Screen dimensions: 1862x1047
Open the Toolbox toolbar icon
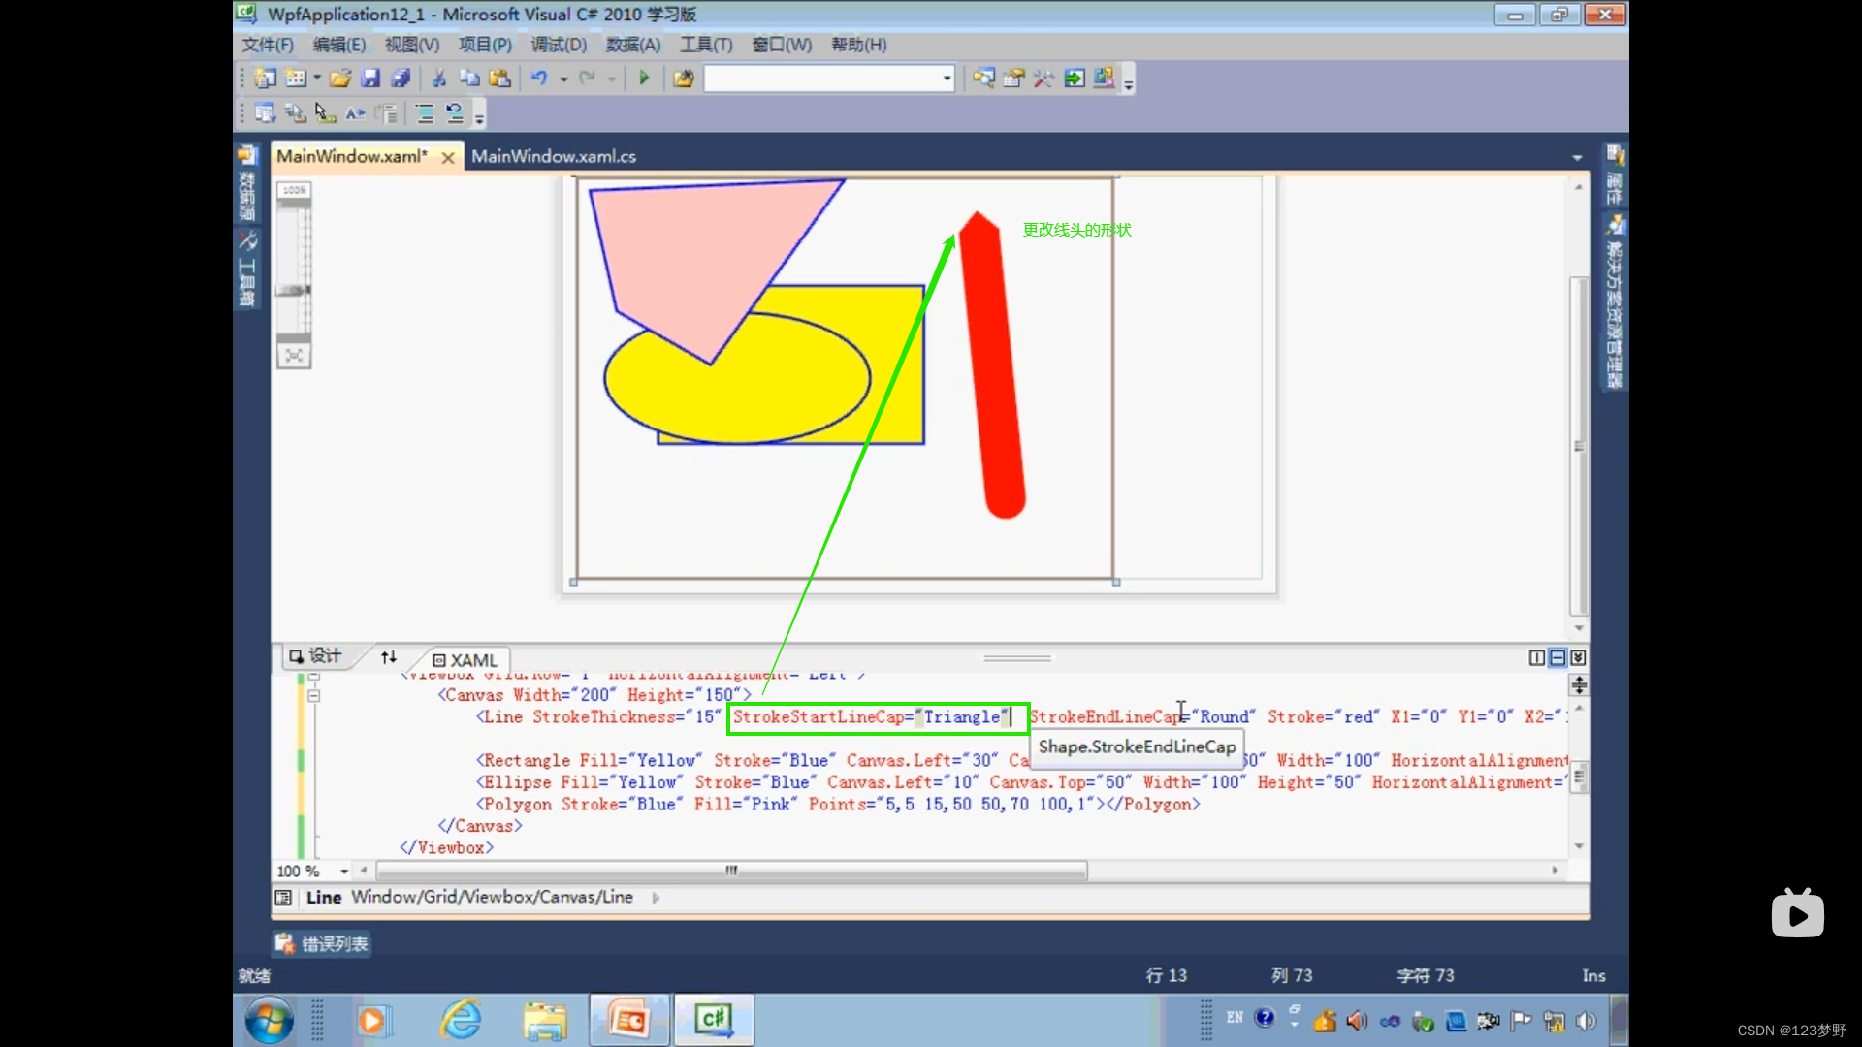(1043, 79)
